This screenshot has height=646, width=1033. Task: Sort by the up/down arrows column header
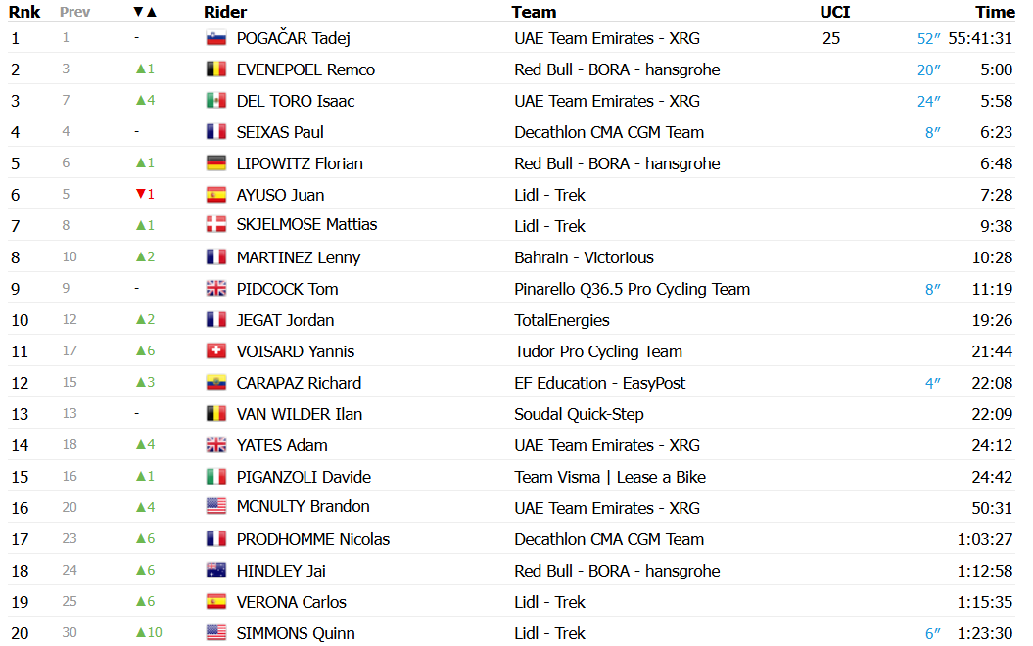pos(145,12)
